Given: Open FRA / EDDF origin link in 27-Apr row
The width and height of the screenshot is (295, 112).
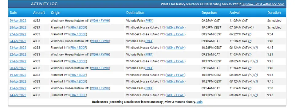Looking at the screenshot, I should click(78, 34).
